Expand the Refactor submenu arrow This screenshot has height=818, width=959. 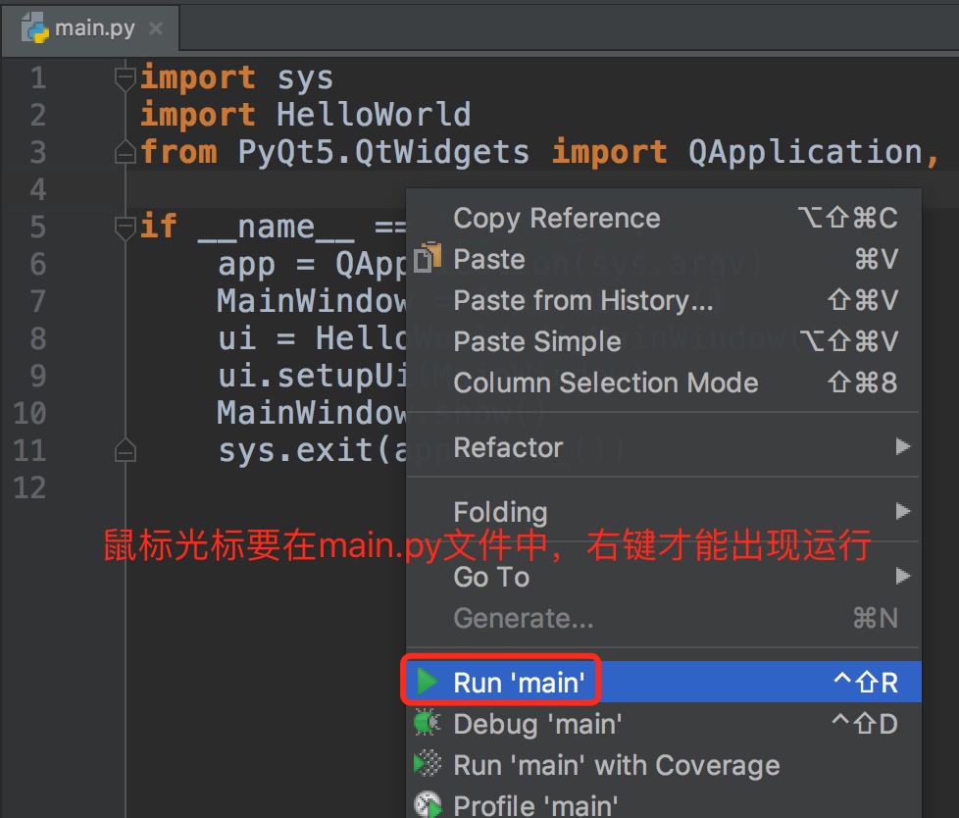(903, 447)
